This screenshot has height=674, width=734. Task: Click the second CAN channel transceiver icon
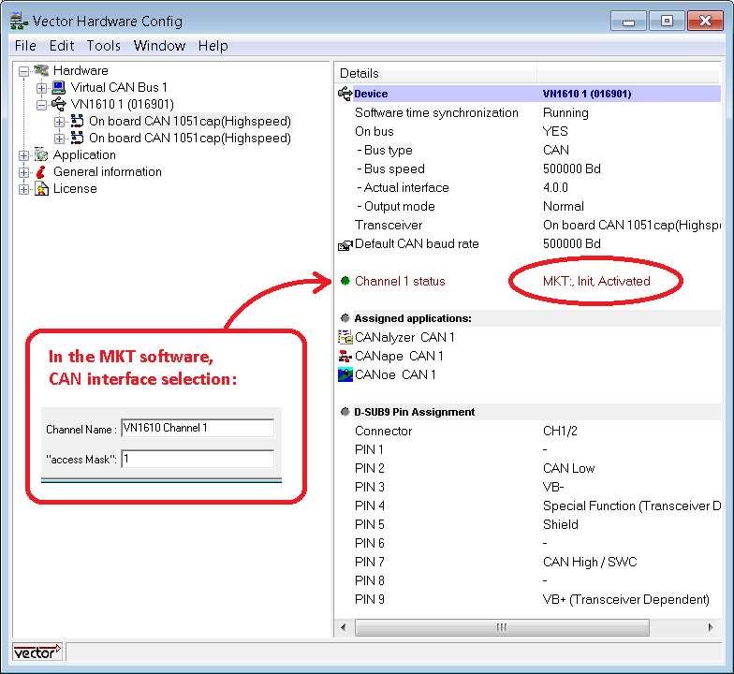[77, 138]
